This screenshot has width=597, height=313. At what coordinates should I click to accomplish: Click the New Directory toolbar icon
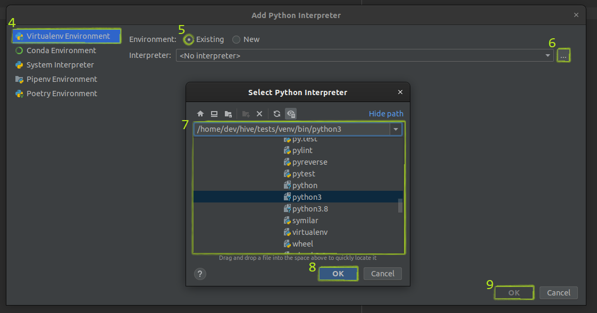(x=246, y=114)
